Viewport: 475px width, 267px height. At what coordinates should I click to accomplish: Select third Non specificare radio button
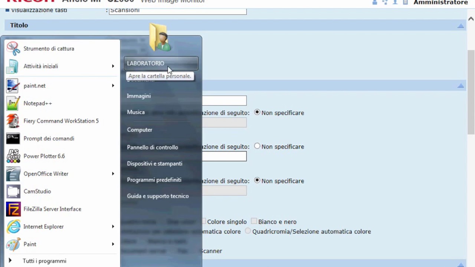[257, 180]
